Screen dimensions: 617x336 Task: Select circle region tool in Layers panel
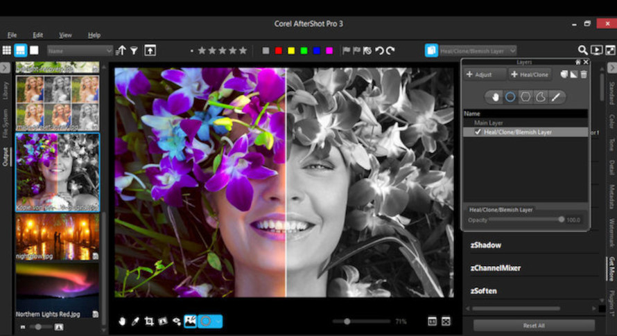coord(510,97)
